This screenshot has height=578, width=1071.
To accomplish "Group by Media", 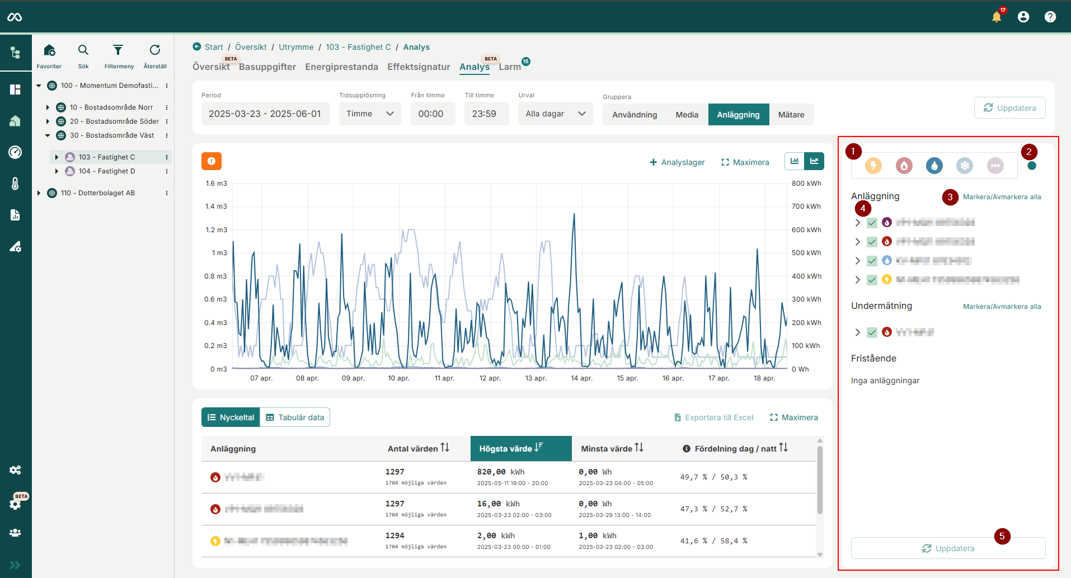I will point(687,115).
